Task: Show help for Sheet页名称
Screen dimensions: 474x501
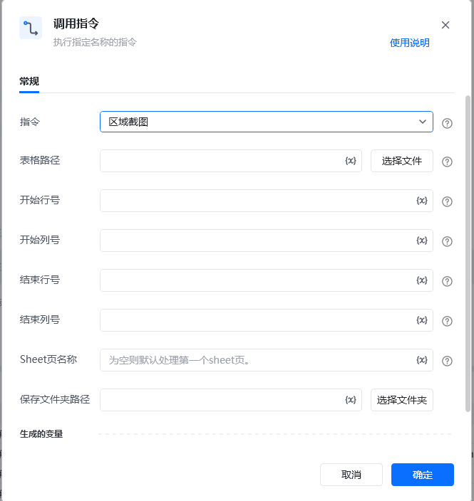Action: [447, 361]
